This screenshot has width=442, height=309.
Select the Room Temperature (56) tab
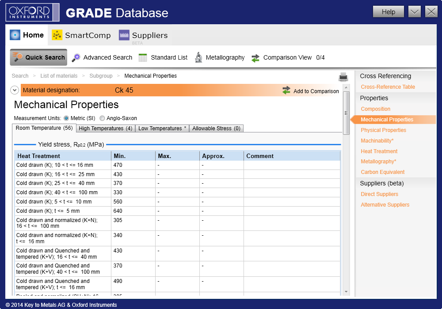pyautogui.click(x=44, y=128)
